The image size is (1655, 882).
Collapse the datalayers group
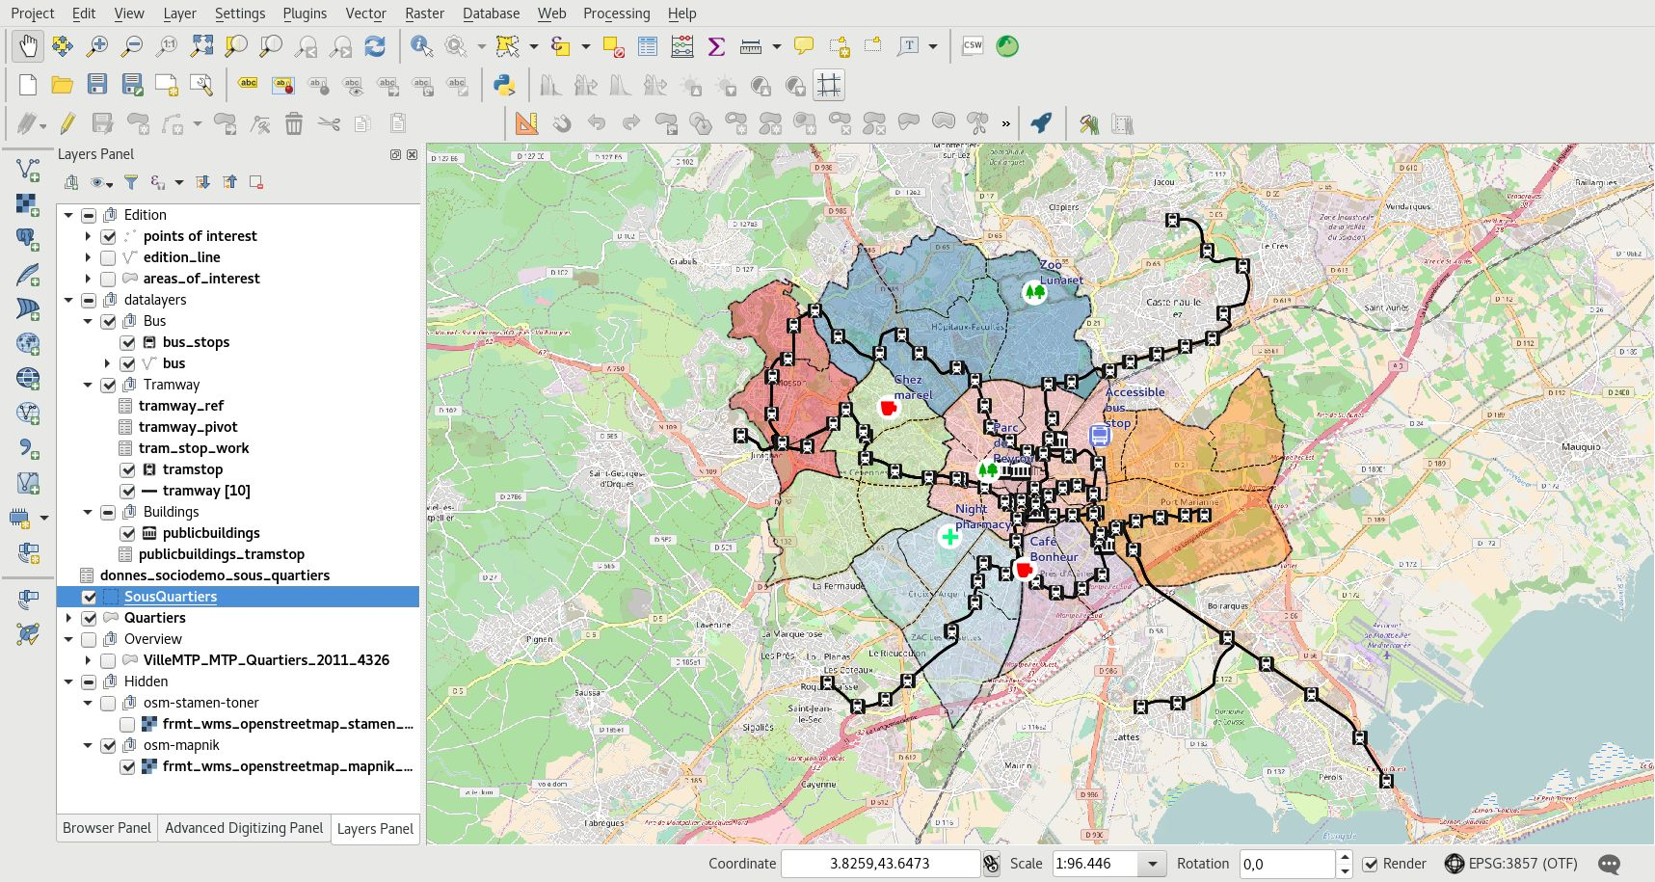[x=68, y=300]
